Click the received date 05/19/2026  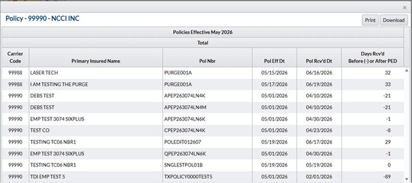pyautogui.click(x=319, y=165)
